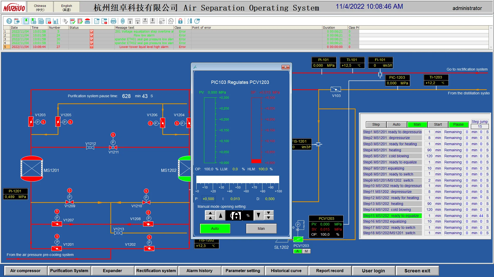
Task: Click the V1203 valve symbol
Action: [31, 122]
